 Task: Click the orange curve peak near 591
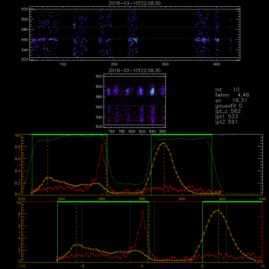pyautogui.click(x=164, y=143)
